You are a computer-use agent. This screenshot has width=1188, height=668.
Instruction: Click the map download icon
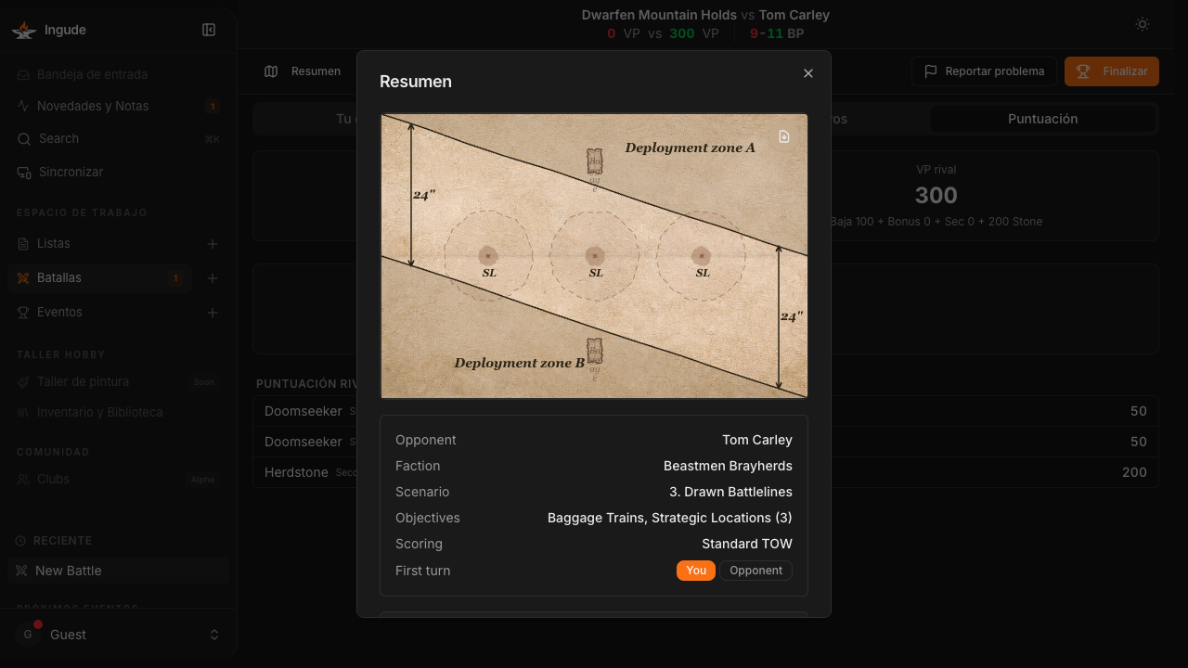coord(784,136)
